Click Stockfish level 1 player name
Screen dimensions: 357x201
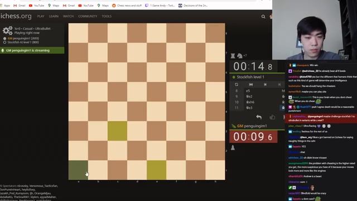pyautogui.click(x=250, y=77)
